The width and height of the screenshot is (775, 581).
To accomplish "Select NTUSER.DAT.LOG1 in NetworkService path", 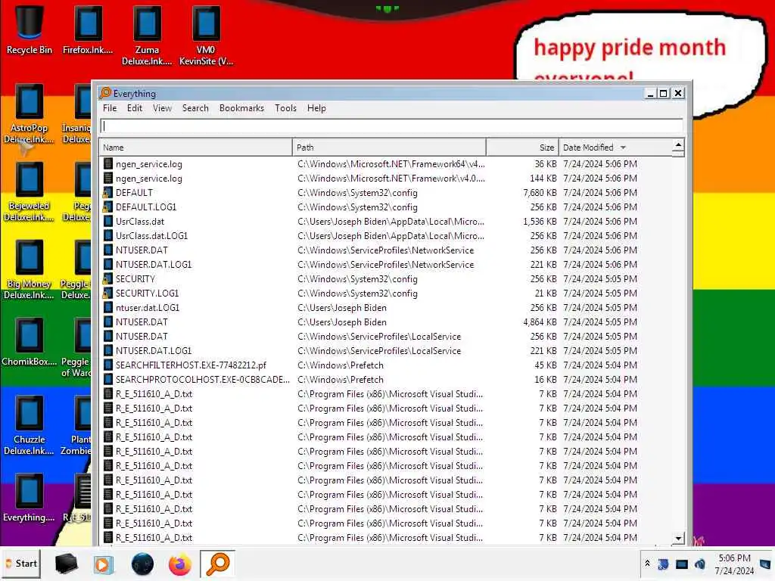I will click(385, 264).
